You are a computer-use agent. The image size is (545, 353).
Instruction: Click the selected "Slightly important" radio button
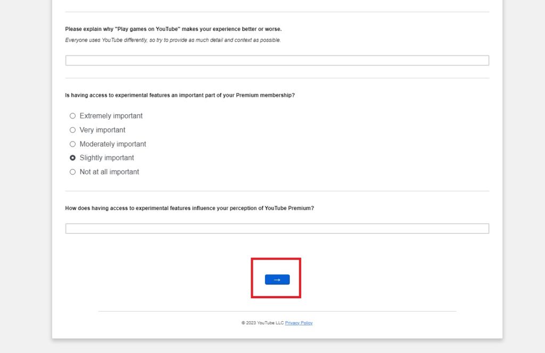point(72,157)
